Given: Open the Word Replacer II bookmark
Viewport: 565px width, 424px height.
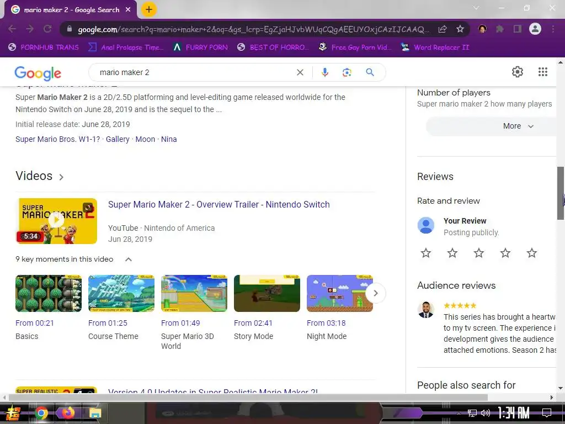Looking at the screenshot, I should coord(435,47).
